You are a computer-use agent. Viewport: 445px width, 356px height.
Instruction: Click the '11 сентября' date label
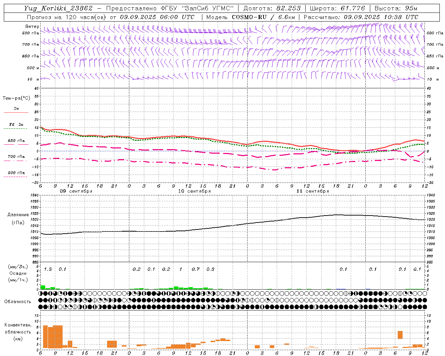click(313, 191)
